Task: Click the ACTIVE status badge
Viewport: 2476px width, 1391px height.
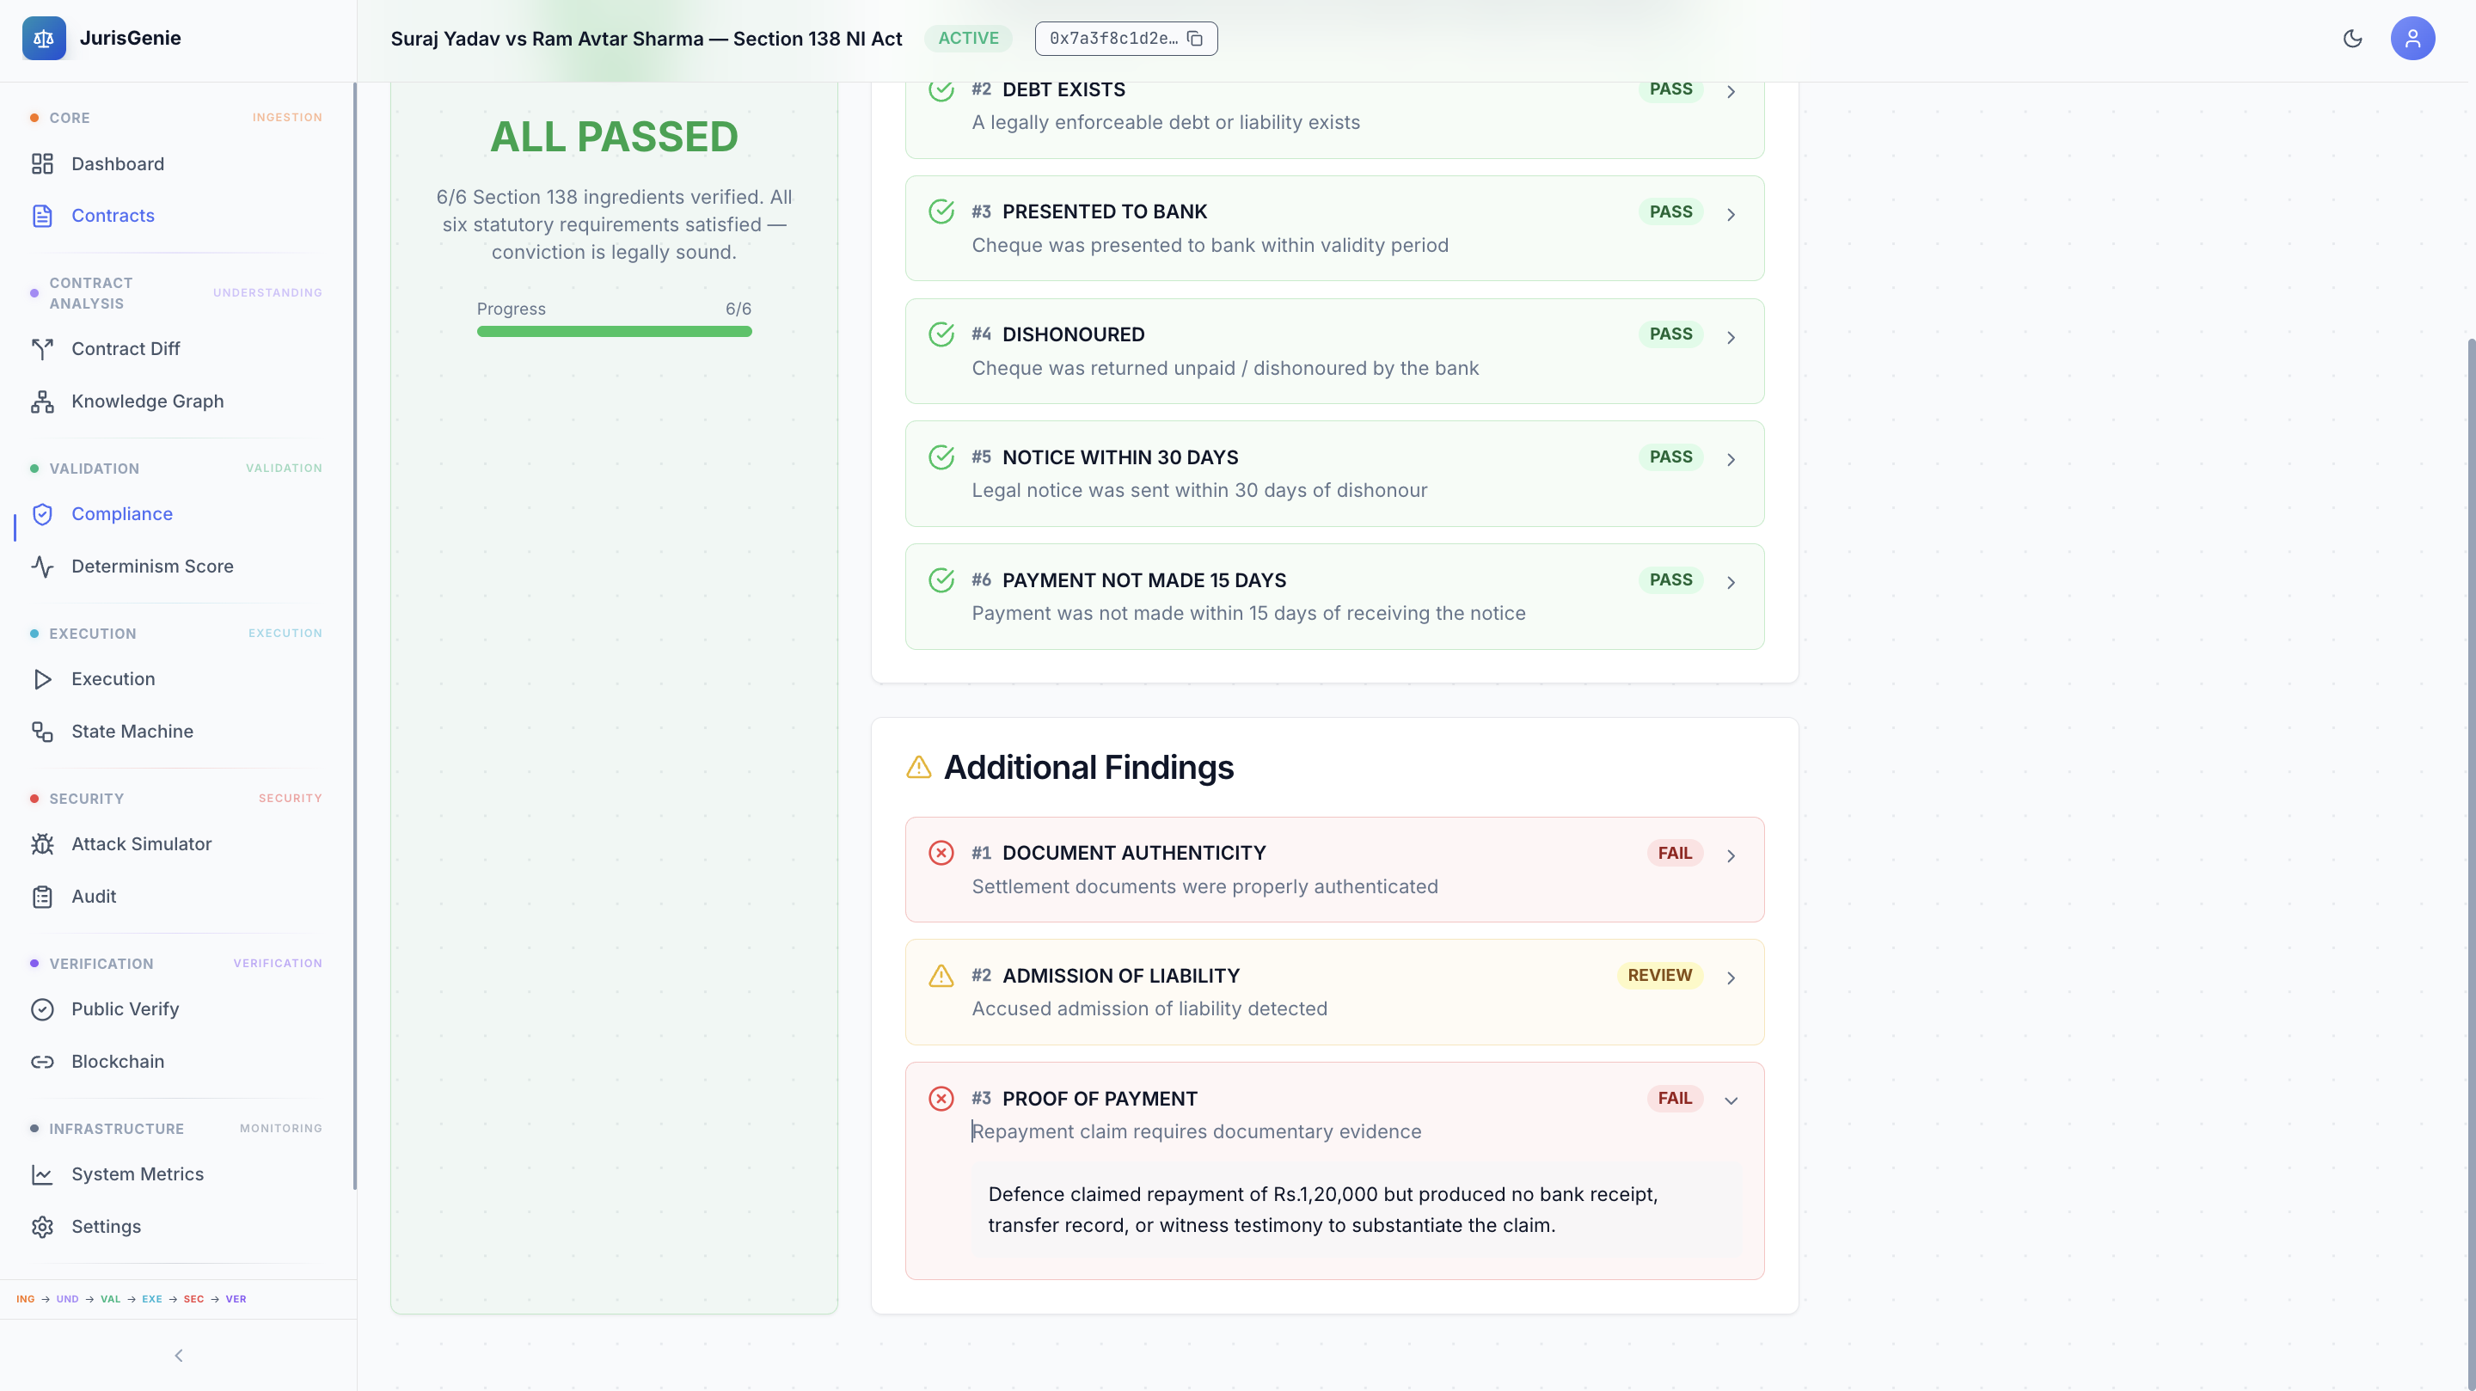Action: point(968,39)
